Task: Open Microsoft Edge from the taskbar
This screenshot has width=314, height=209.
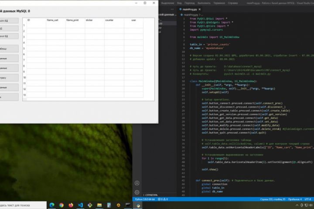Action: pyautogui.click(x=52, y=205)
